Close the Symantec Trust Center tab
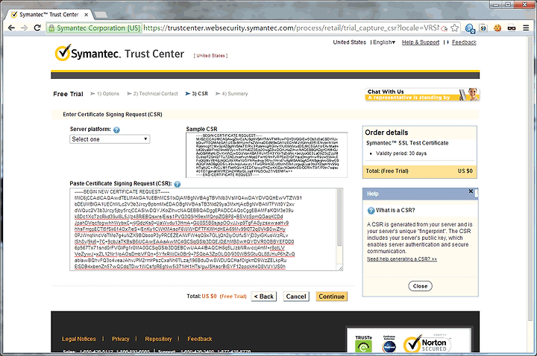Viewport: 537px width, 356px height. [87, 15]
